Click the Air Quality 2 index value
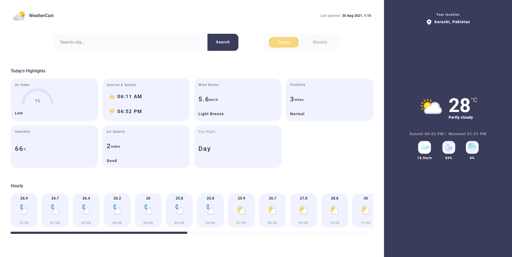 click(x=114, y=146)
